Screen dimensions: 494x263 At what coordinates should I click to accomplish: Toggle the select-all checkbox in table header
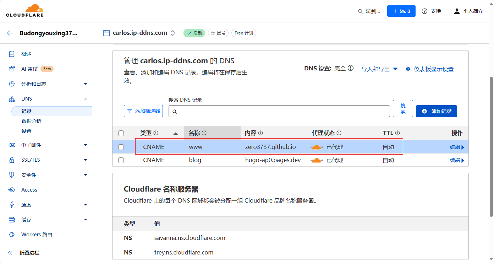(x=121, y=133)
